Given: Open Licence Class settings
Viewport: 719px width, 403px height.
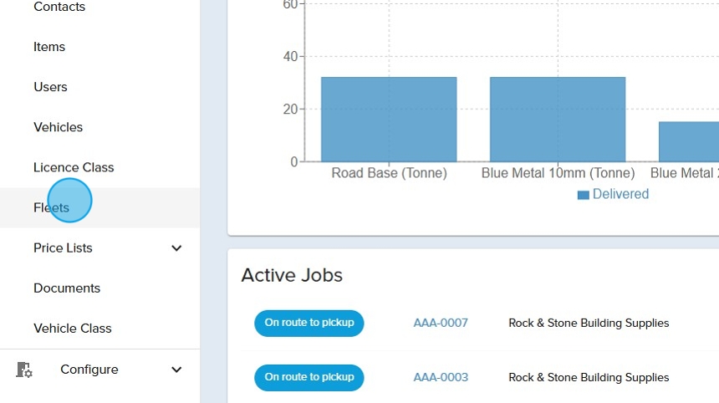Looking at the screenshot, I should click(x=74, y=167).
